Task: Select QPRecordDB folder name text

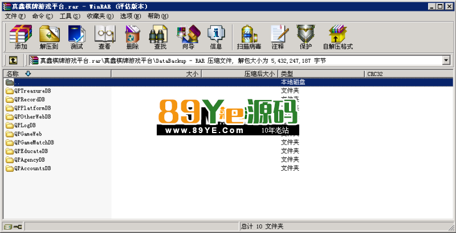Action: pos(30,99)
